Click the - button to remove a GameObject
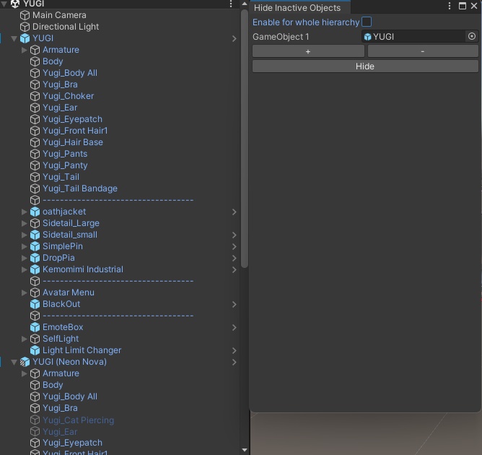 tap(423, 51)
